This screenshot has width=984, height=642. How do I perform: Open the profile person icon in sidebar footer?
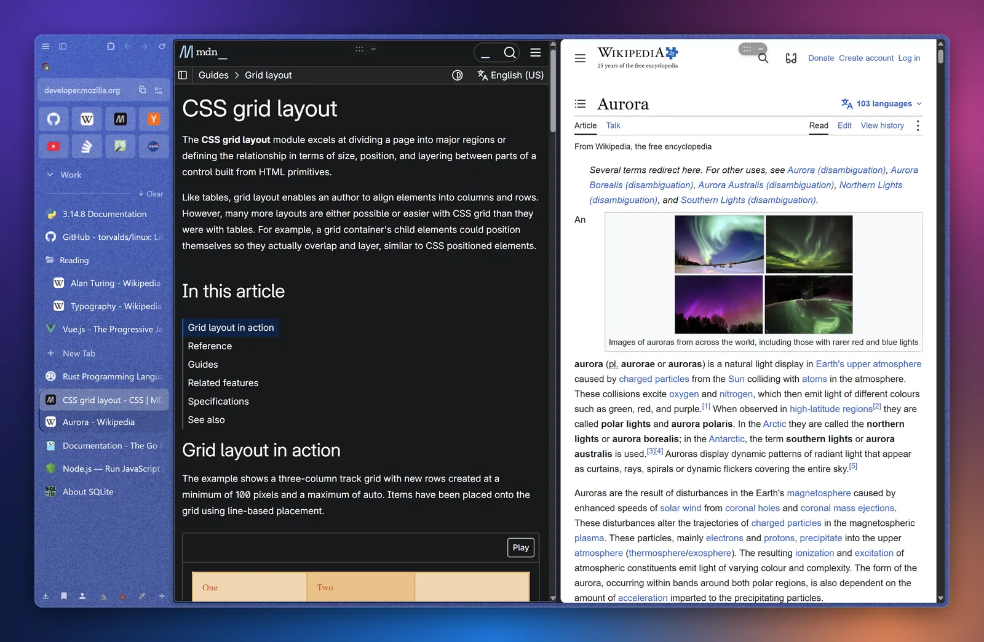click(82, 596)
